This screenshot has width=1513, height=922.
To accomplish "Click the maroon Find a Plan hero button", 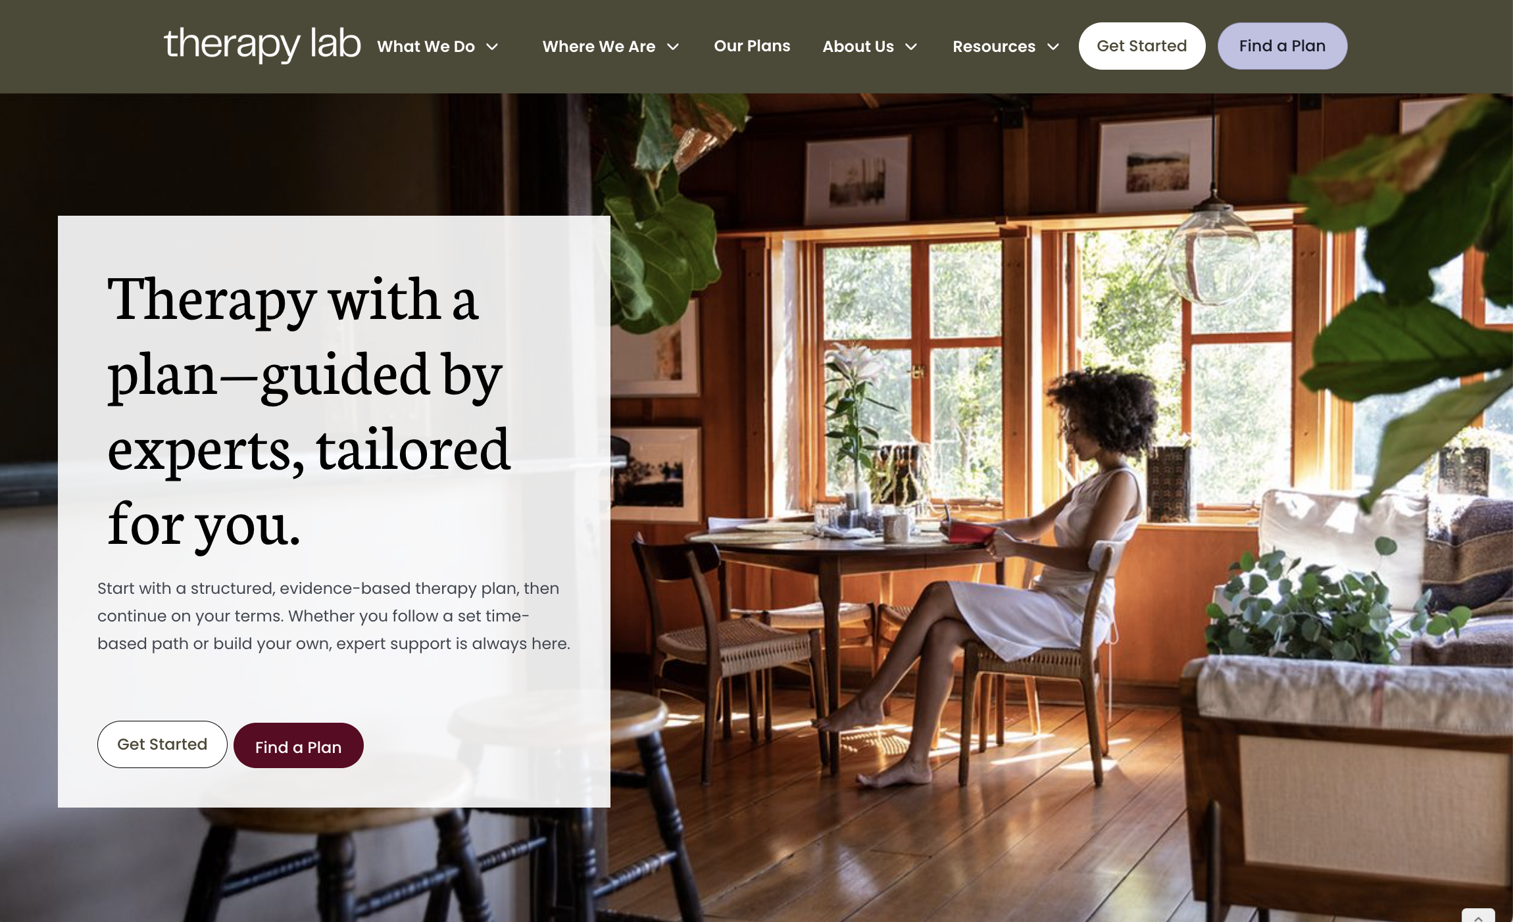I will point(299,746).
